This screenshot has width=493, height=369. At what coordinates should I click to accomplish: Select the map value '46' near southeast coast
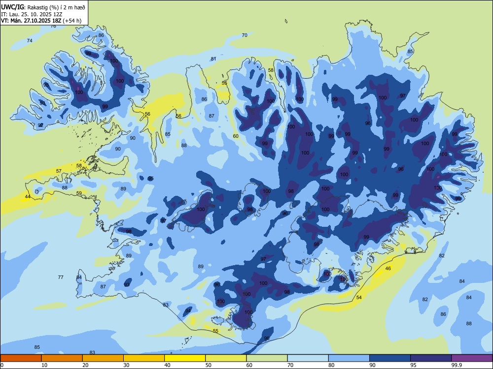point(388,268)
